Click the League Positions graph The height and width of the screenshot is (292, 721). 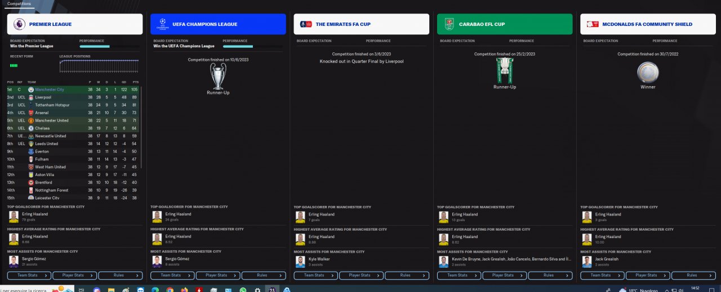[x=99, y=66]
